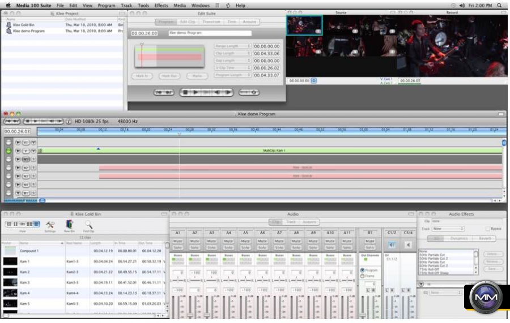510x323 pixels.
Task: Click the Marks button in Edit Suite
Action: point(197,76)
